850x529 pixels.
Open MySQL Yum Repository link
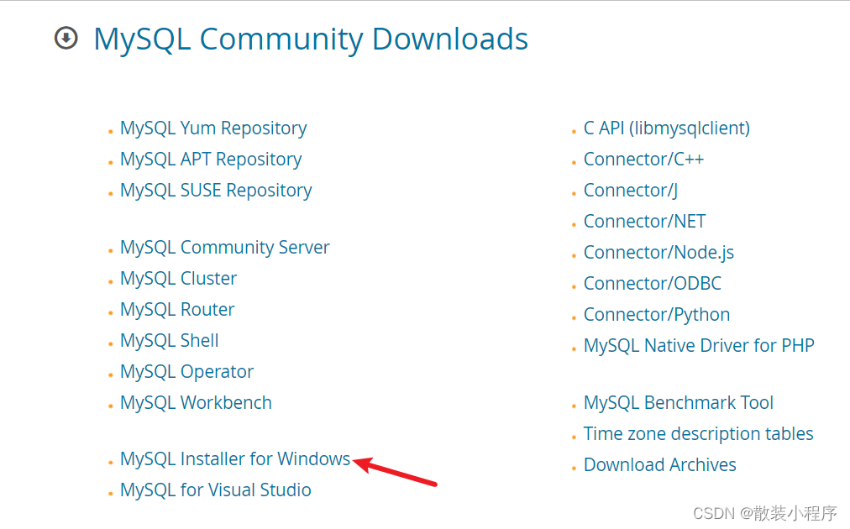213,128
